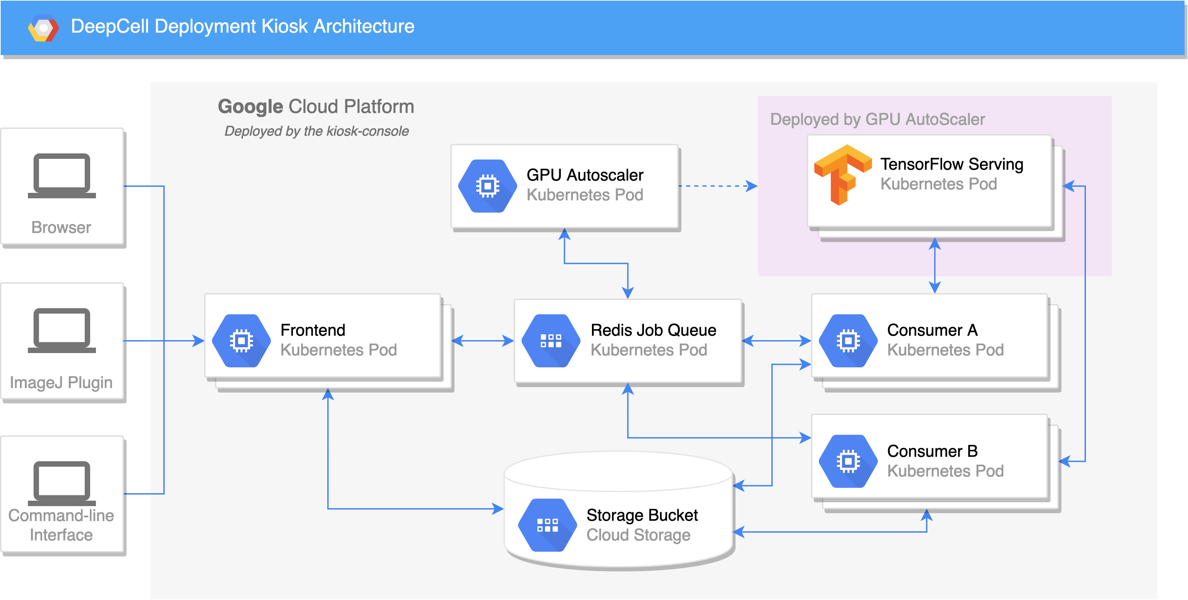Click the Redis Job Queue label text

point(653,330)
